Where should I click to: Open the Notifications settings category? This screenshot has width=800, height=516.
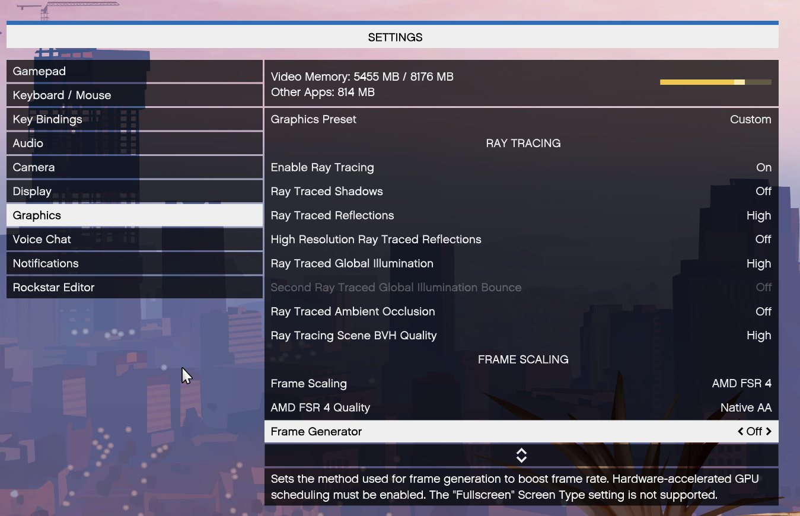click(x=135, y=263)
